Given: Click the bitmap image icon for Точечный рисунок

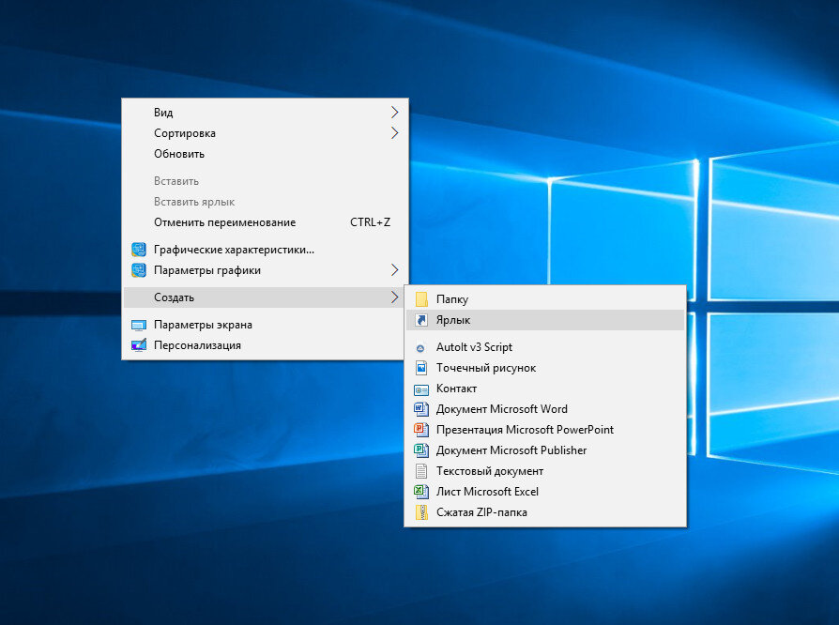Looking at the screenshot, I should point(421,368).
